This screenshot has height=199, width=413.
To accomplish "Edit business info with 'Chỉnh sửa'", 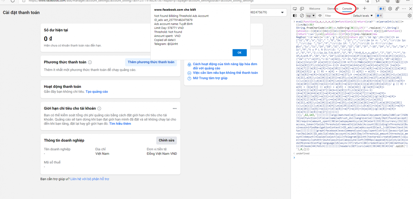I will [x=166, y=140].
